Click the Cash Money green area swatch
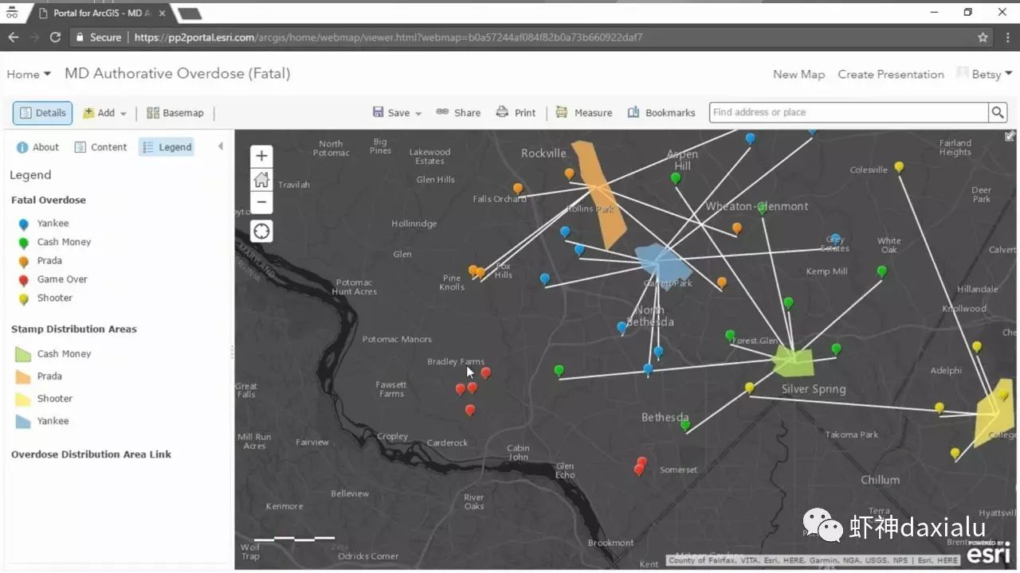This screenshot has height=573, width=1020. tap(22, 354)
